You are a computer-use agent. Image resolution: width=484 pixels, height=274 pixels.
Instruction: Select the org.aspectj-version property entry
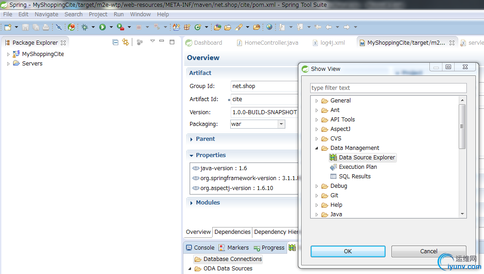click(233, 188)
